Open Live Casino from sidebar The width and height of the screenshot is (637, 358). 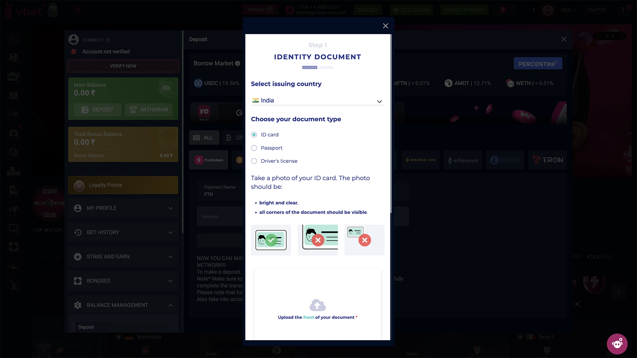tap(14, 95)
